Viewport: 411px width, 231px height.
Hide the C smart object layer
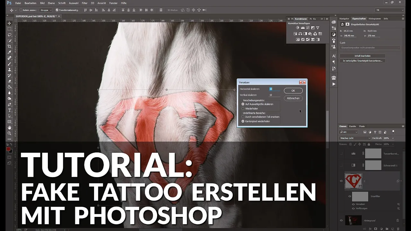(x=341, y=181)
